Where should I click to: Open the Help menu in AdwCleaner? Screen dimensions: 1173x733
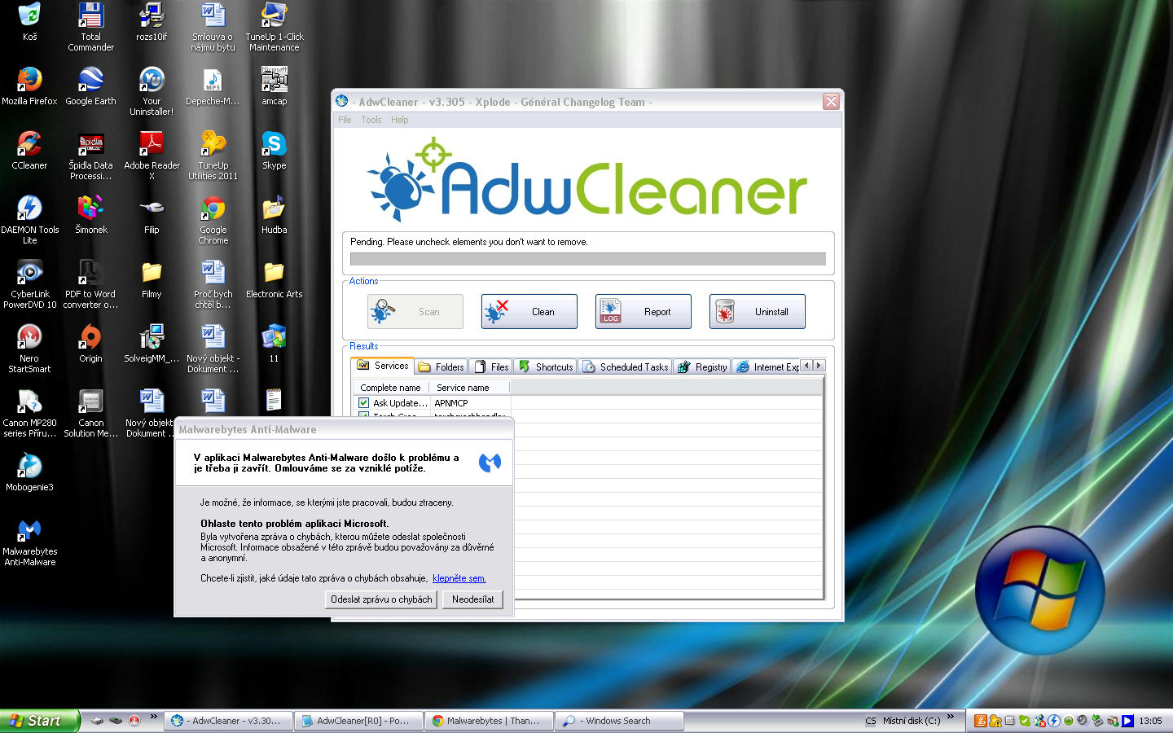(x=399, y=120)
